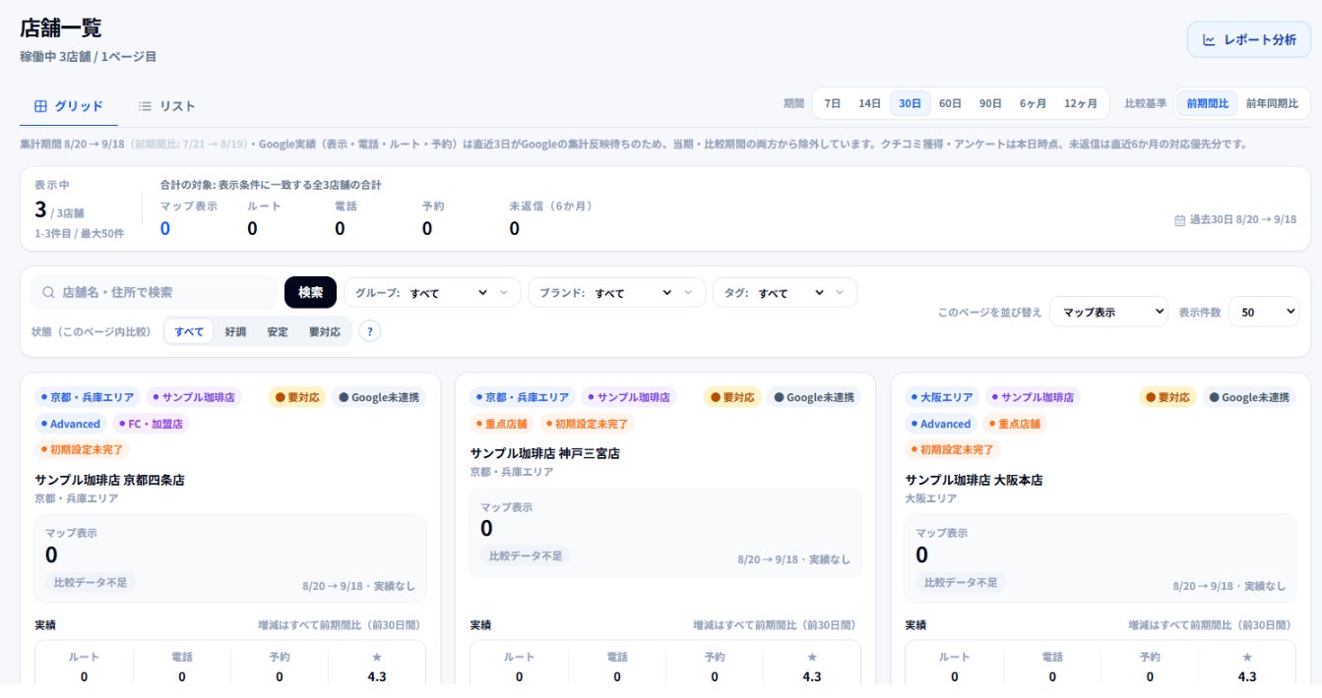Filter status by 要対応
Screen dimensions: 1322x698
coord(325,331)
